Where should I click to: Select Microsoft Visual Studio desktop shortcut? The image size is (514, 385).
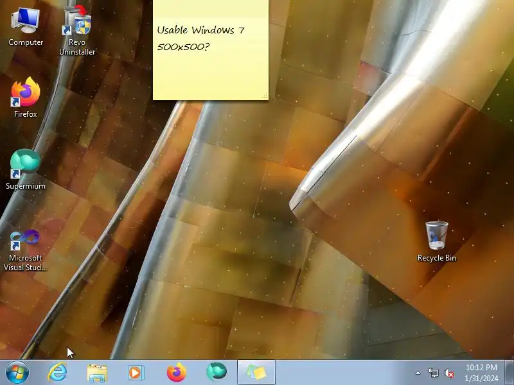tap(25, 250)
